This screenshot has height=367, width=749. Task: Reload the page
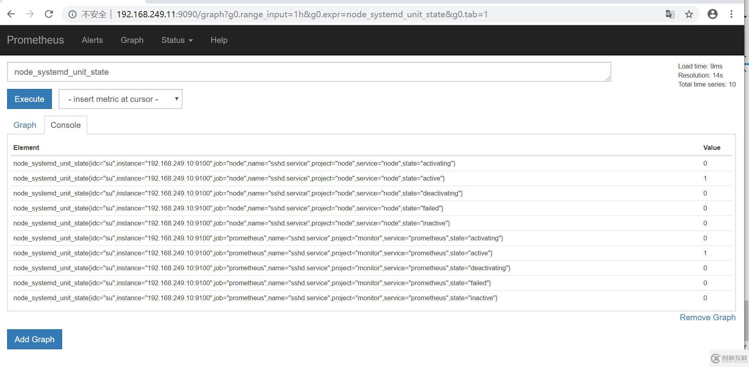click(49, 14)
